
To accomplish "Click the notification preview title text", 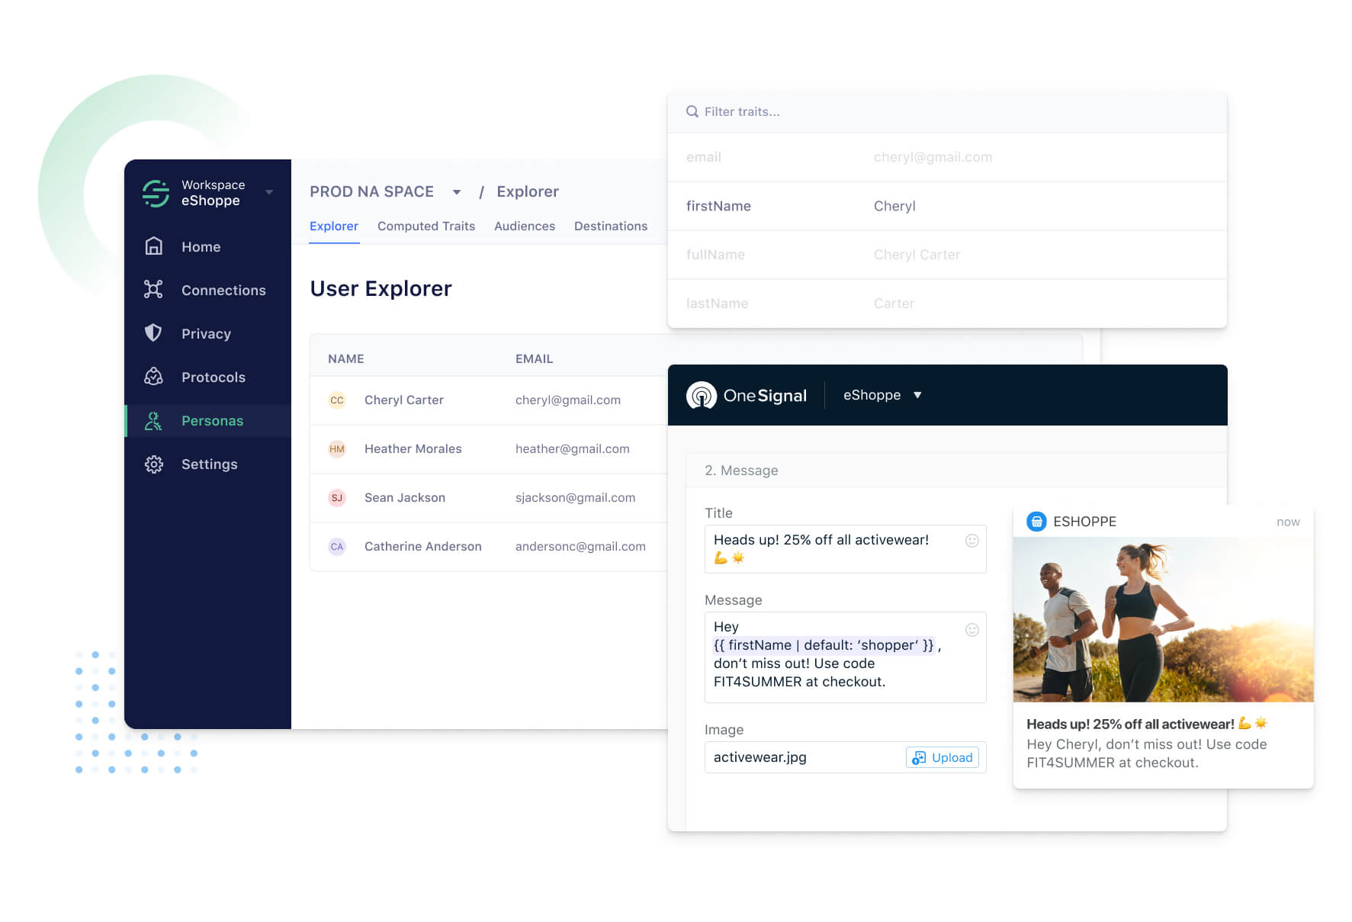I will point(1147,724).
